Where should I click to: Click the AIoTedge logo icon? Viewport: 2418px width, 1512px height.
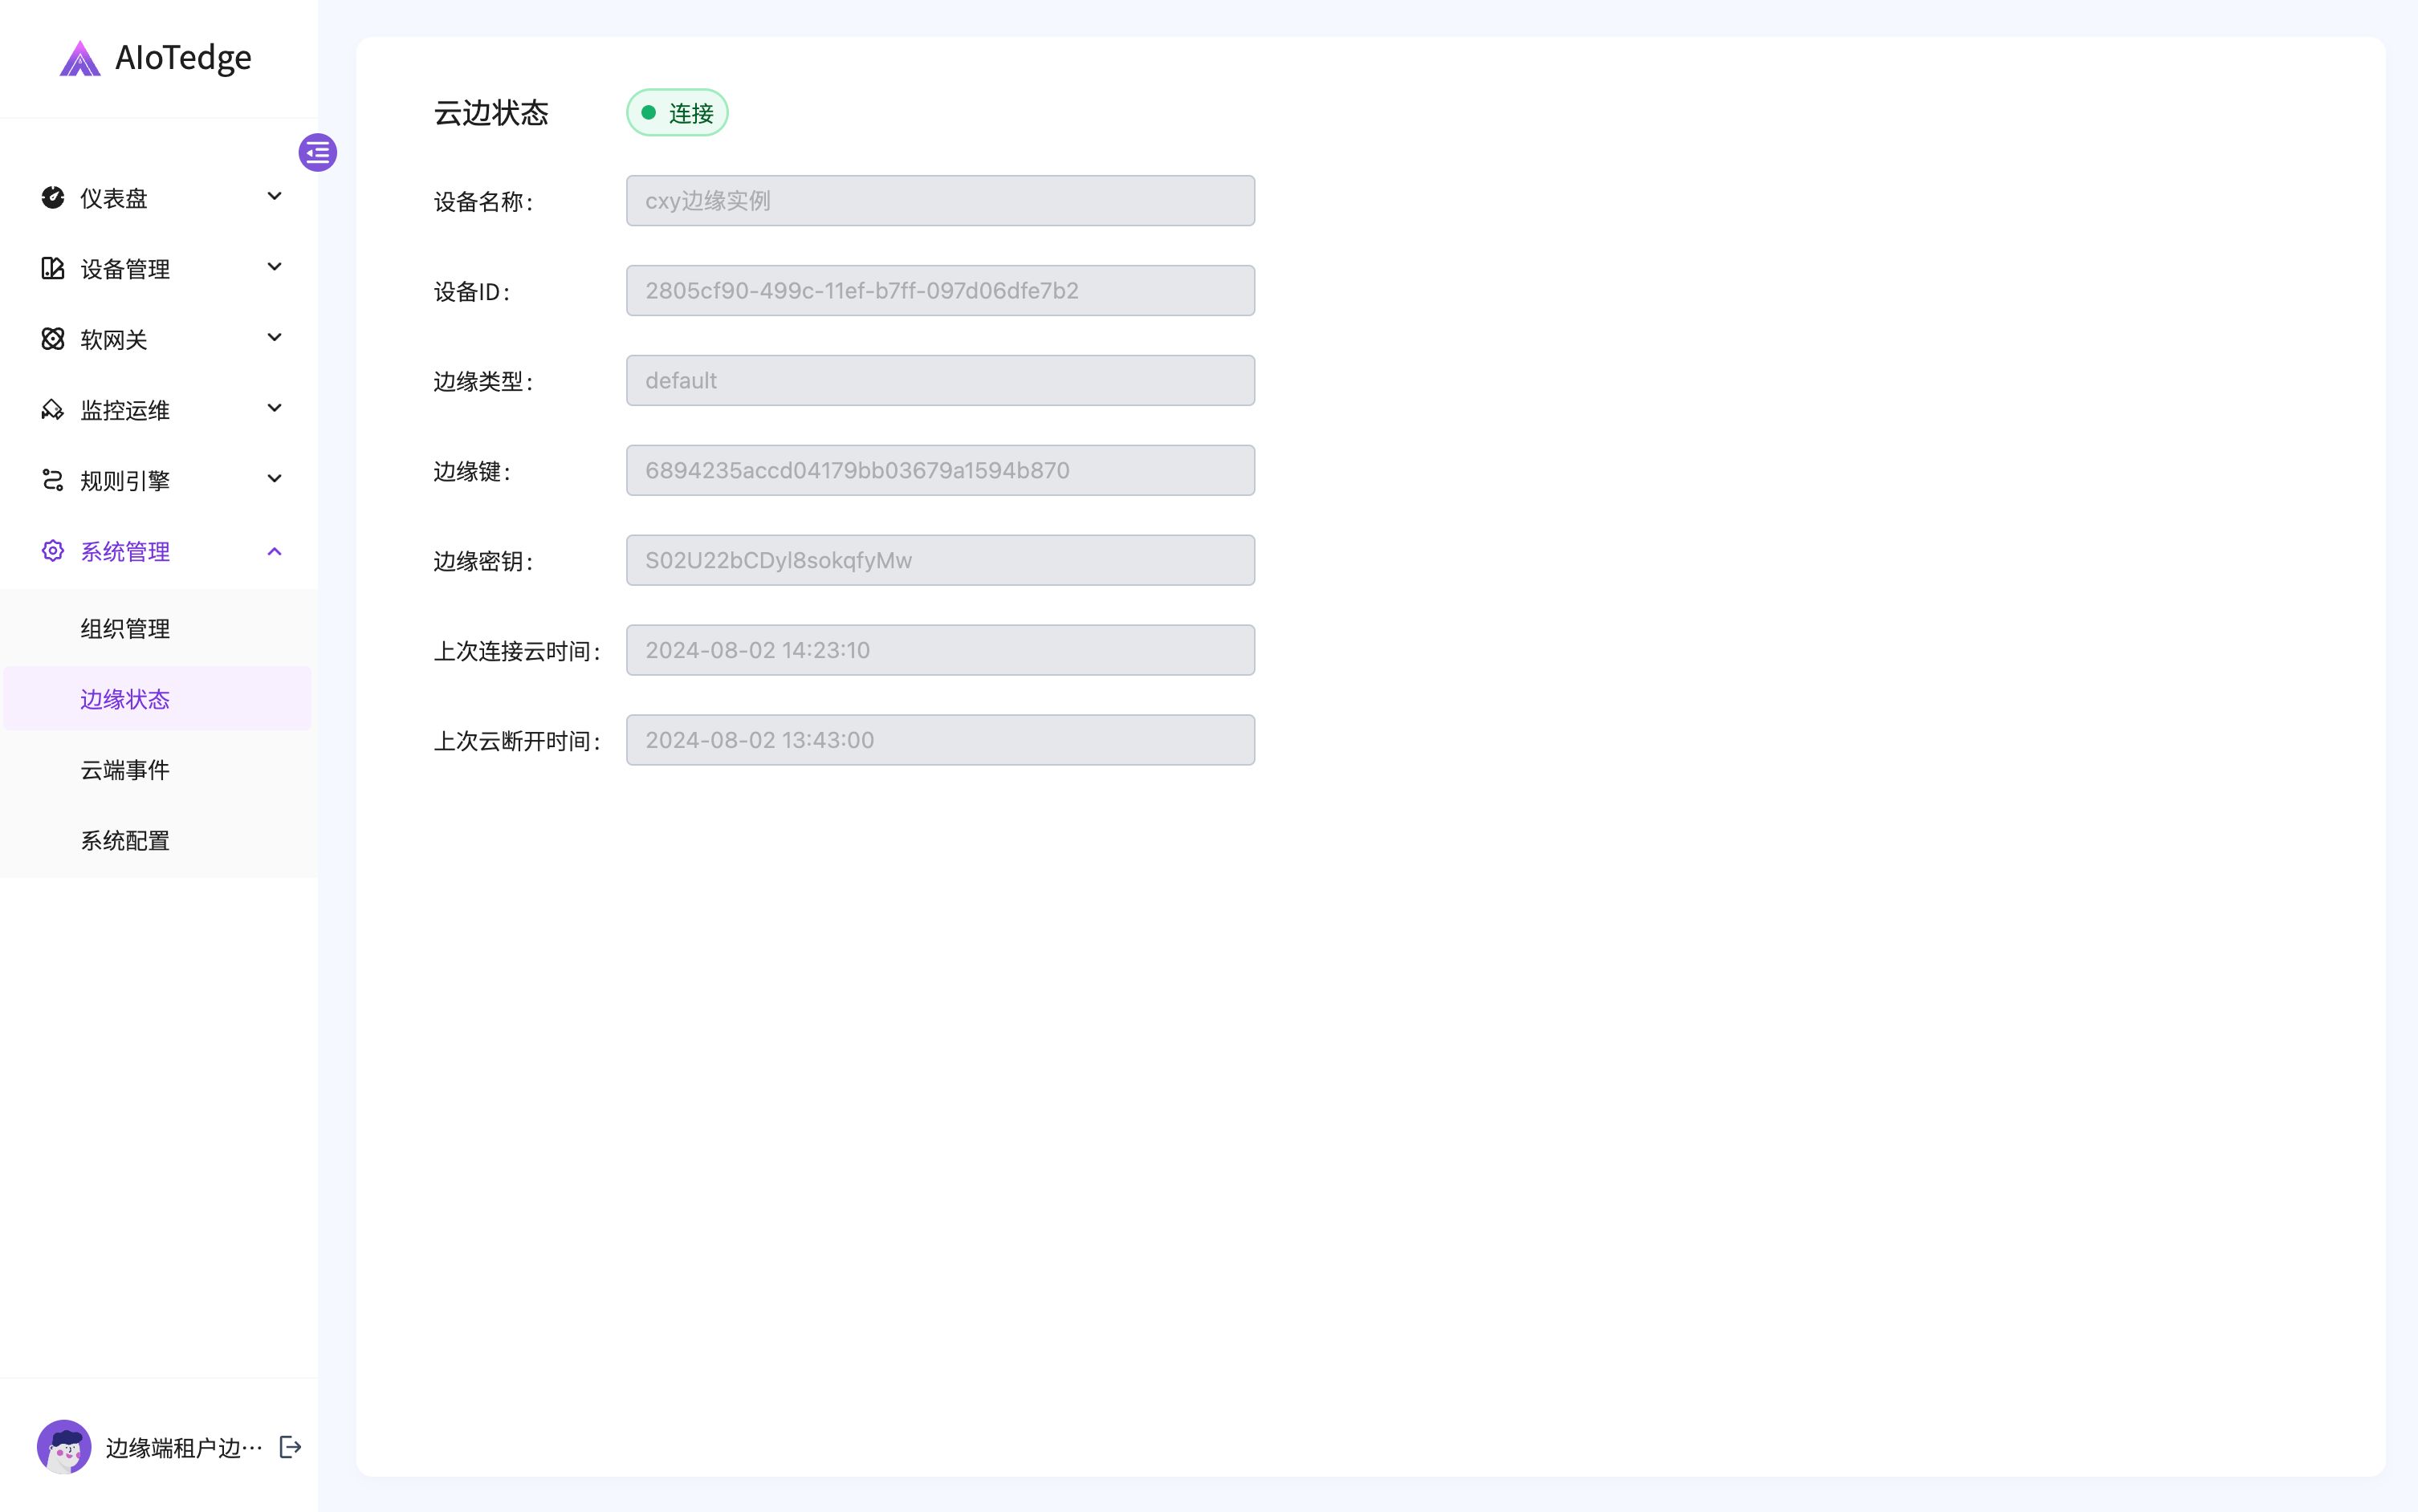click(79, 59)
